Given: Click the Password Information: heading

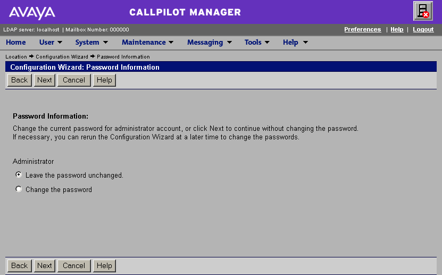Looking at the screenshot, I should point(51,116).
